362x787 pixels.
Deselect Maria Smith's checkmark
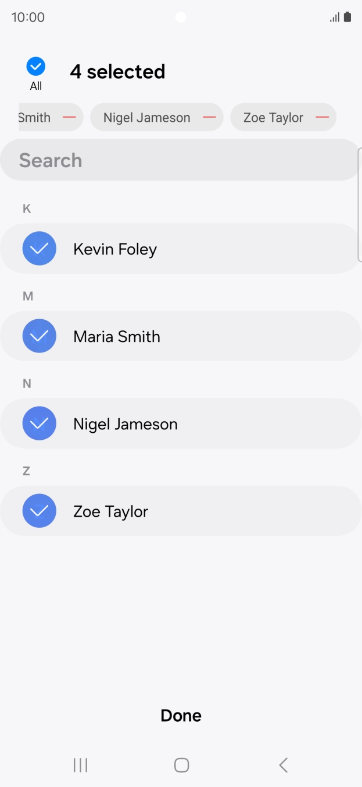pyautogui.click(x=40, y=336)
